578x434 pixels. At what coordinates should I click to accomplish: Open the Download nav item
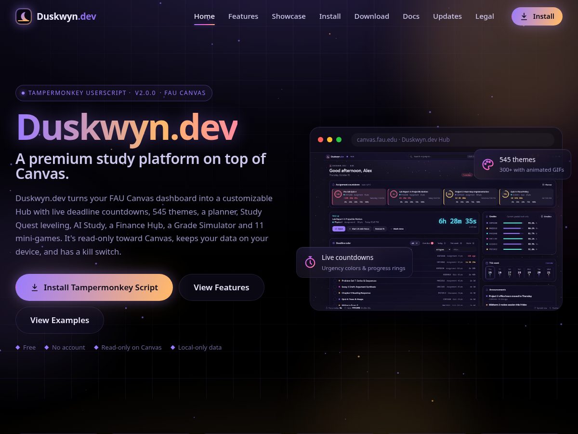tap(372, 16)
